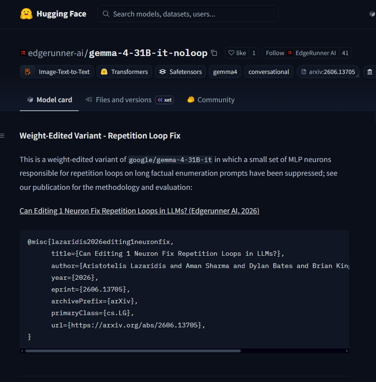Click the license building icon tag

(370, 72)
